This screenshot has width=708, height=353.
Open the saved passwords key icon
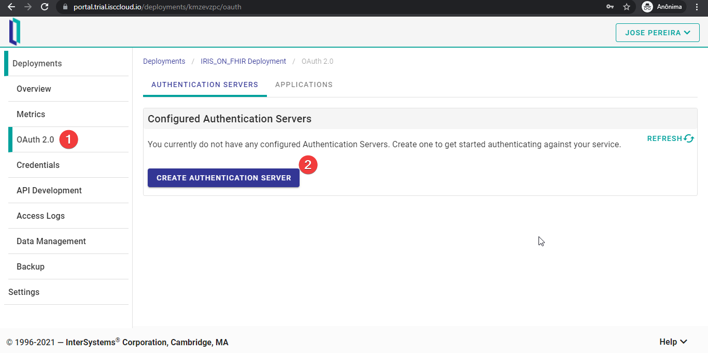tap(610, 7)
